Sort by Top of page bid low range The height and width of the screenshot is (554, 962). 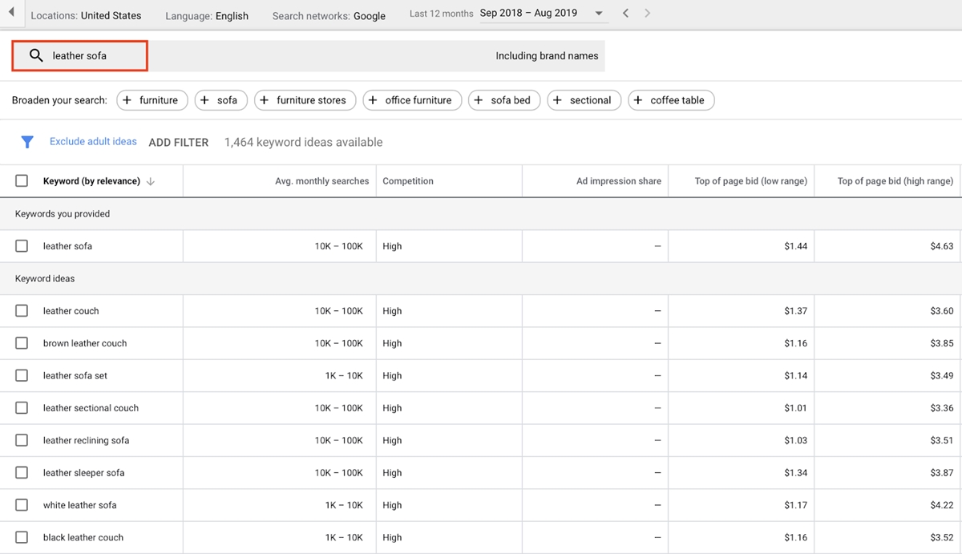tap(751, 181)
